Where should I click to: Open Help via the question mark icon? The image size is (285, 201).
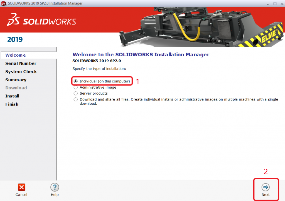[x=55, y=187]
